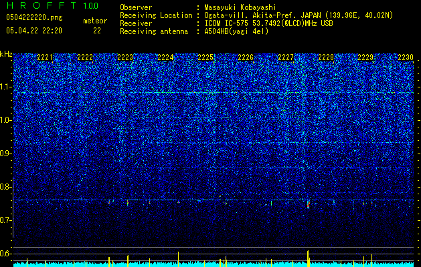Click the 2228 time marker
421x267 pixels.
[x=326, y=57]
